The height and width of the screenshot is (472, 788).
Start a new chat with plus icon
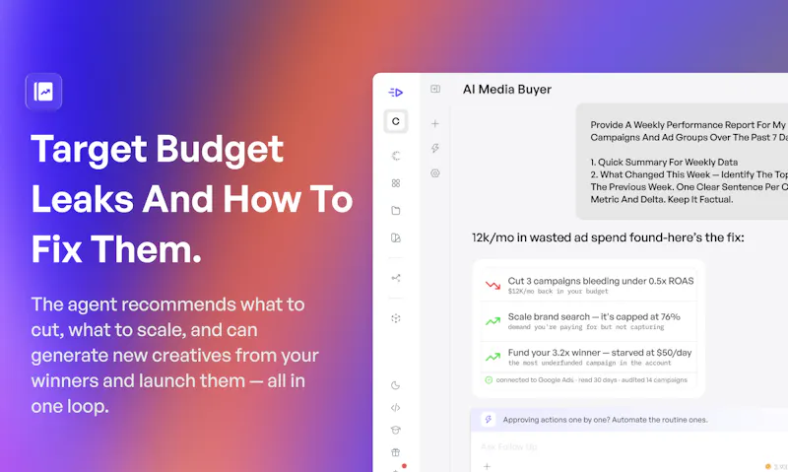coord(435,123)
